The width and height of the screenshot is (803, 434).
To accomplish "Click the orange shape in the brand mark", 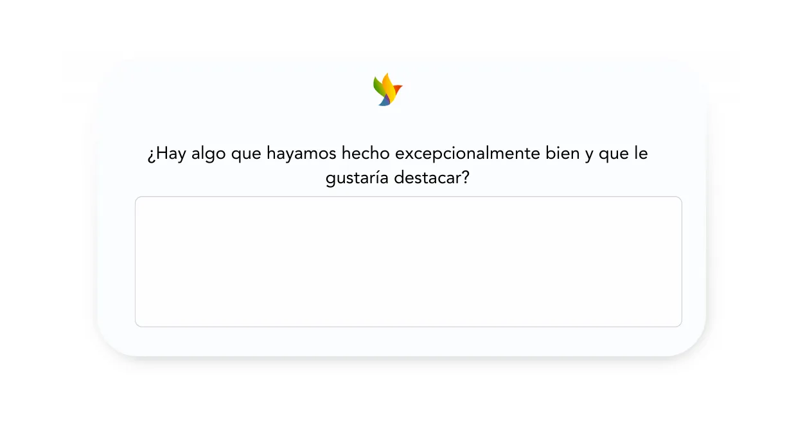I will [398, 88].
